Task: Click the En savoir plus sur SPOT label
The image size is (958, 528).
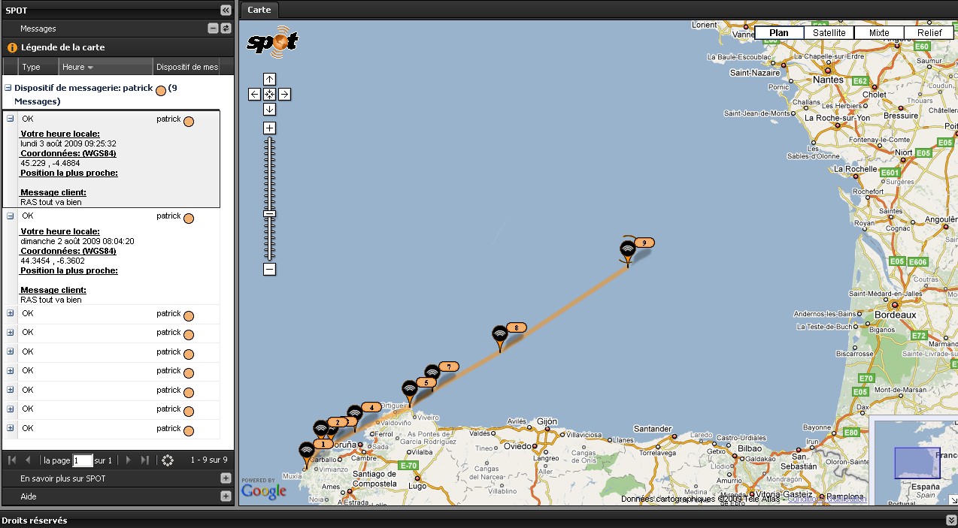Action: tap(63, 478)
